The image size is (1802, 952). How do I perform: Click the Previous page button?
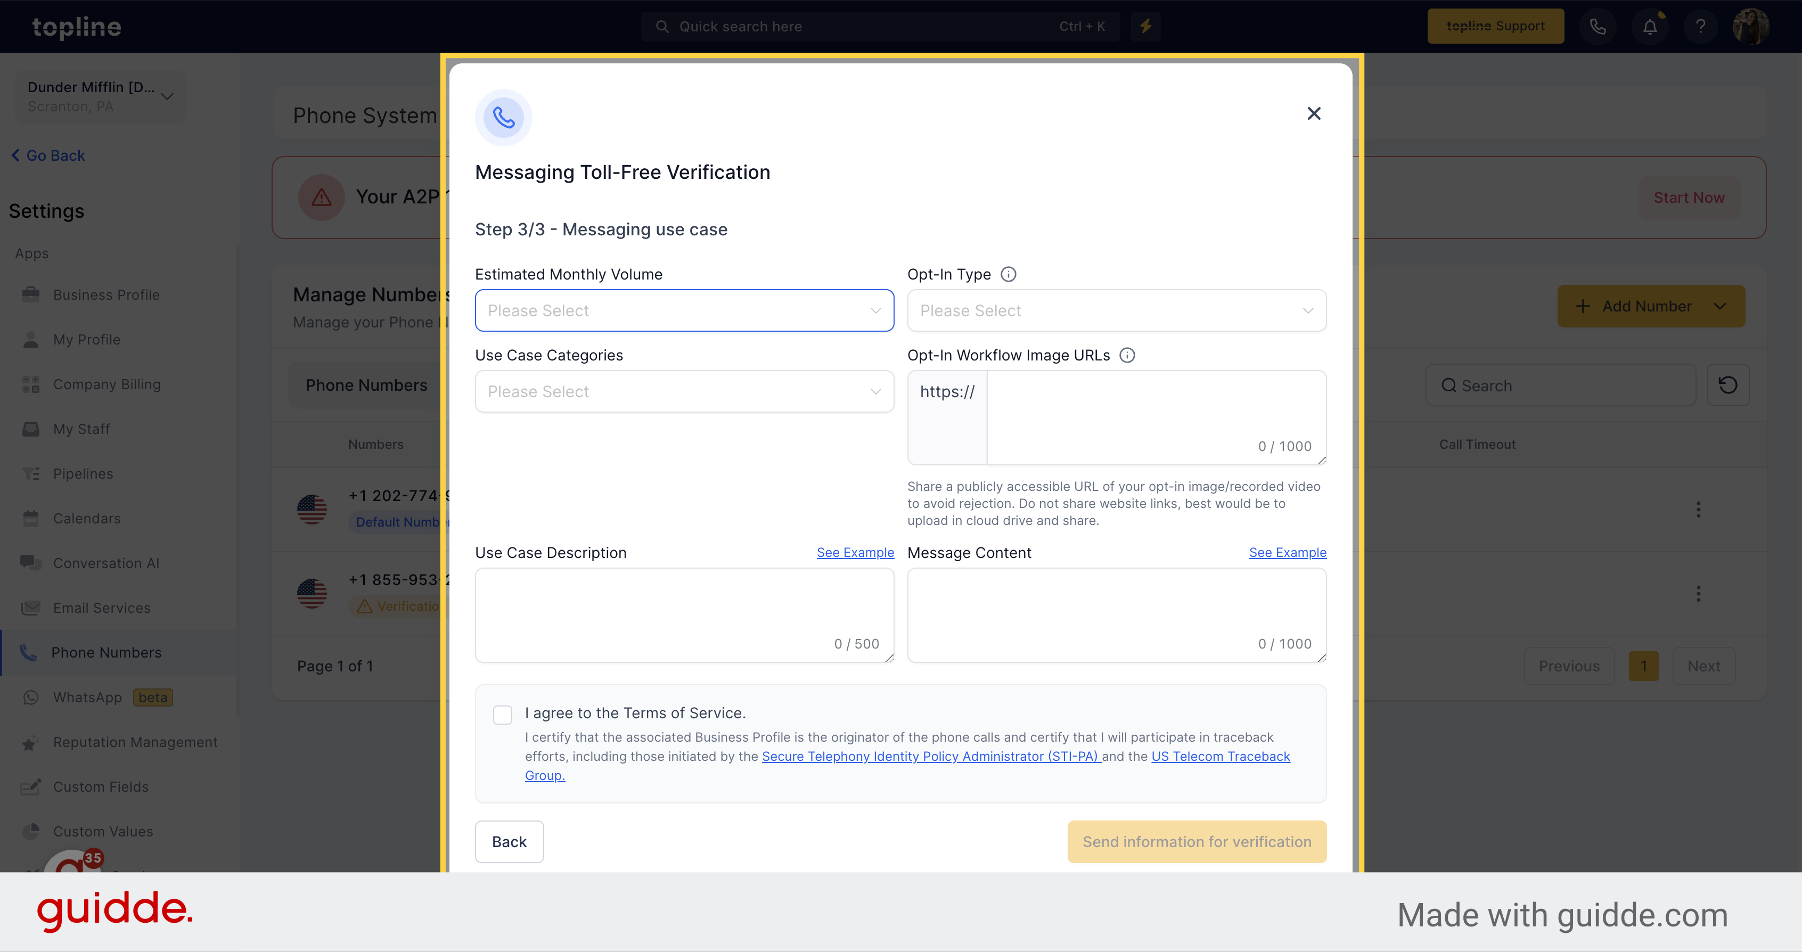[1568, 666]
